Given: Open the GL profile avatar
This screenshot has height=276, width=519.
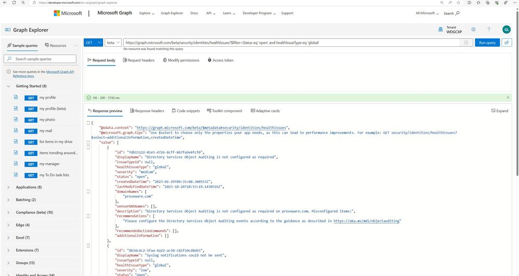Looking at the screenshot, I should 507,30.
